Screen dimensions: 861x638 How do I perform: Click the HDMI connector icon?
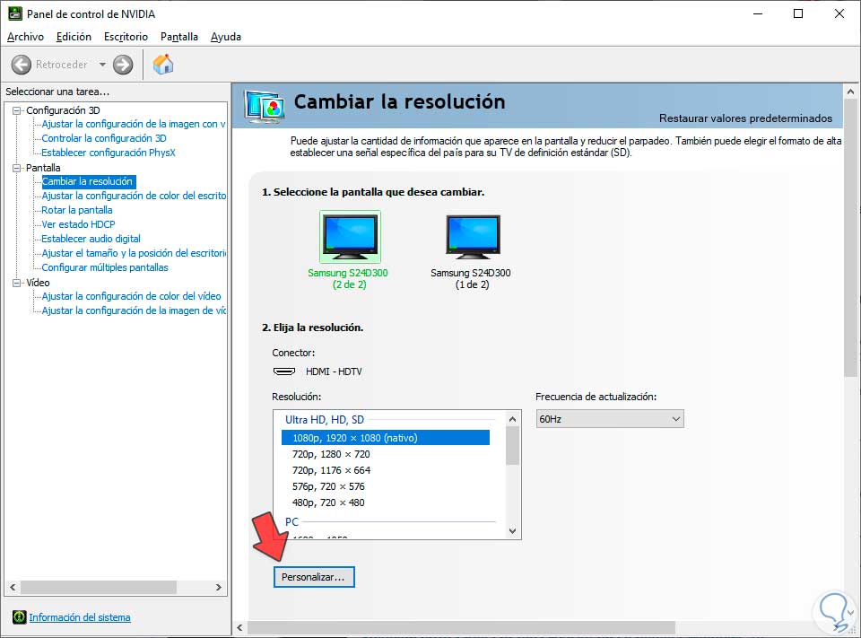point(284,371)
